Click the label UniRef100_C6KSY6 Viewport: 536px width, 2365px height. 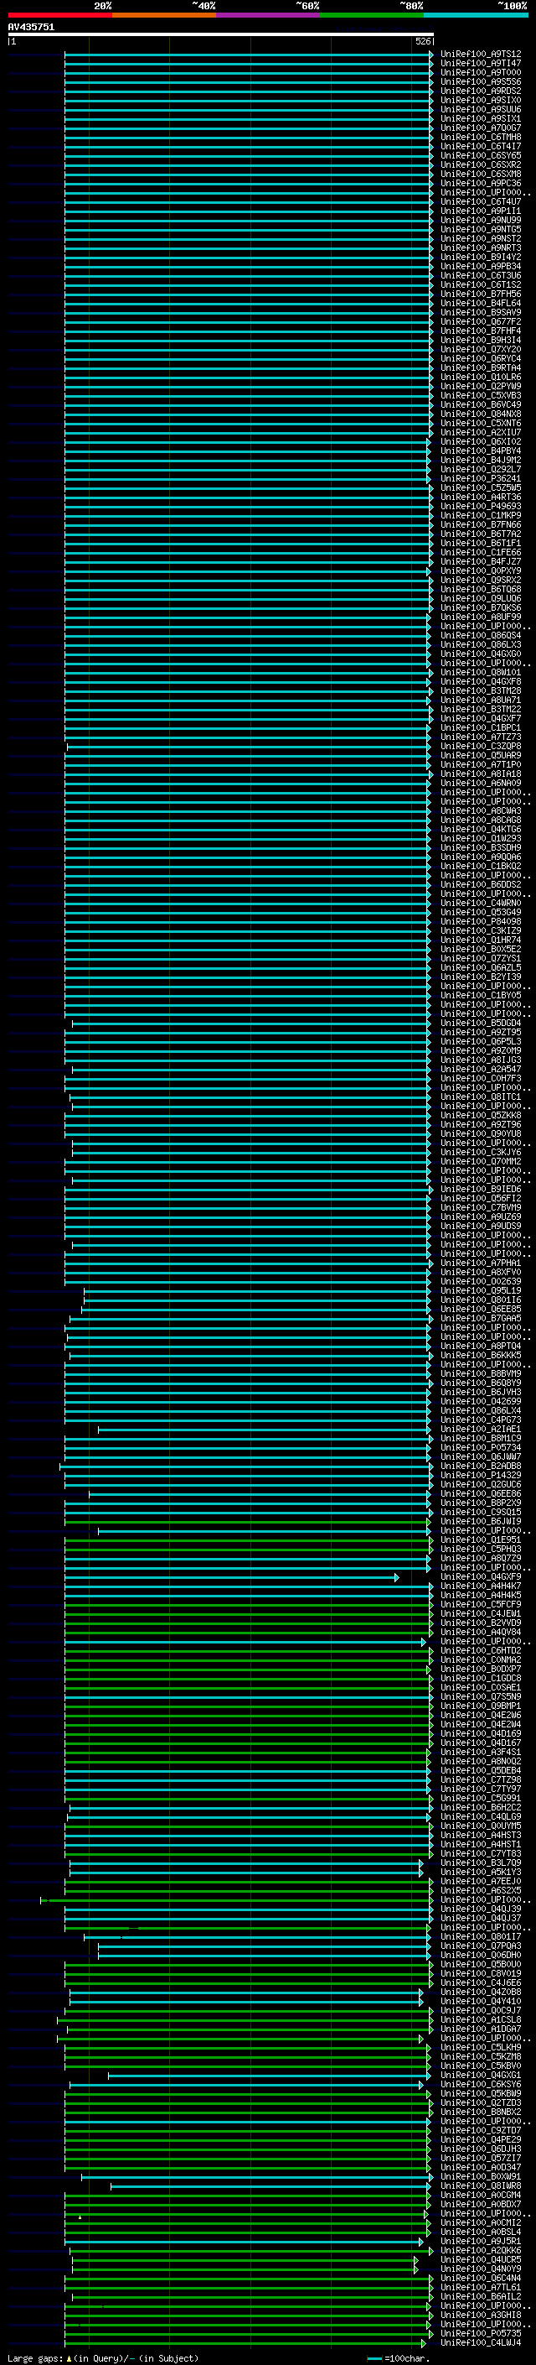(481, 2084)
